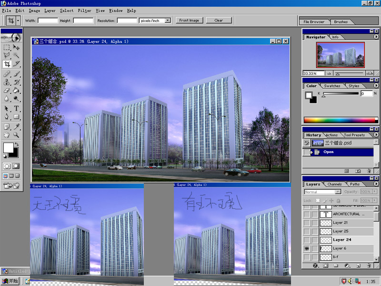
Task: Switch to the Swatches tab
Action: click(x=332, y=86)
